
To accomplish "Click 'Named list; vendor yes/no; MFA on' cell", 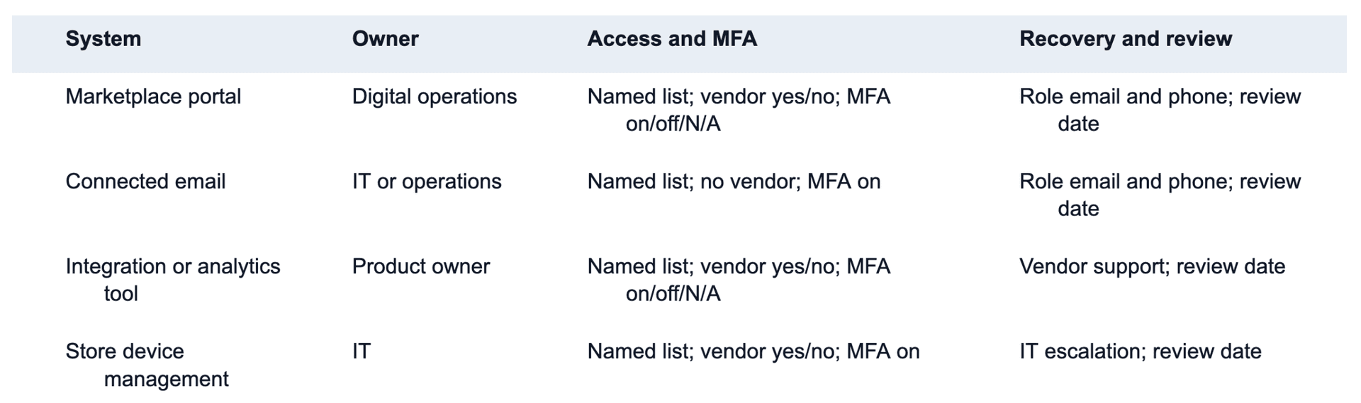I will click(x=754, y=351).
